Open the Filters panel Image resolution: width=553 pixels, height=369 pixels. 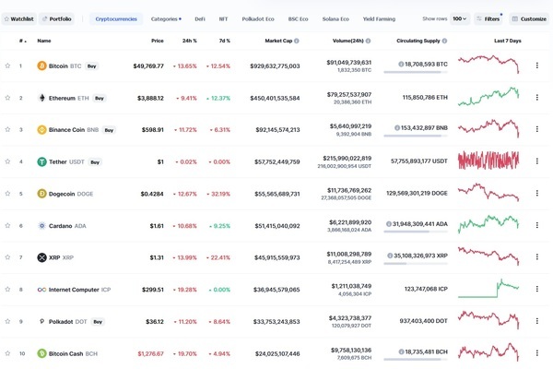click(488, 18)
